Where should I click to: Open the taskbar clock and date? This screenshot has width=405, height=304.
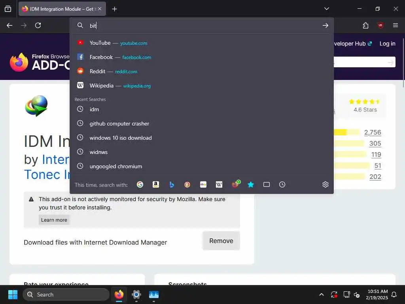point(377,294)
